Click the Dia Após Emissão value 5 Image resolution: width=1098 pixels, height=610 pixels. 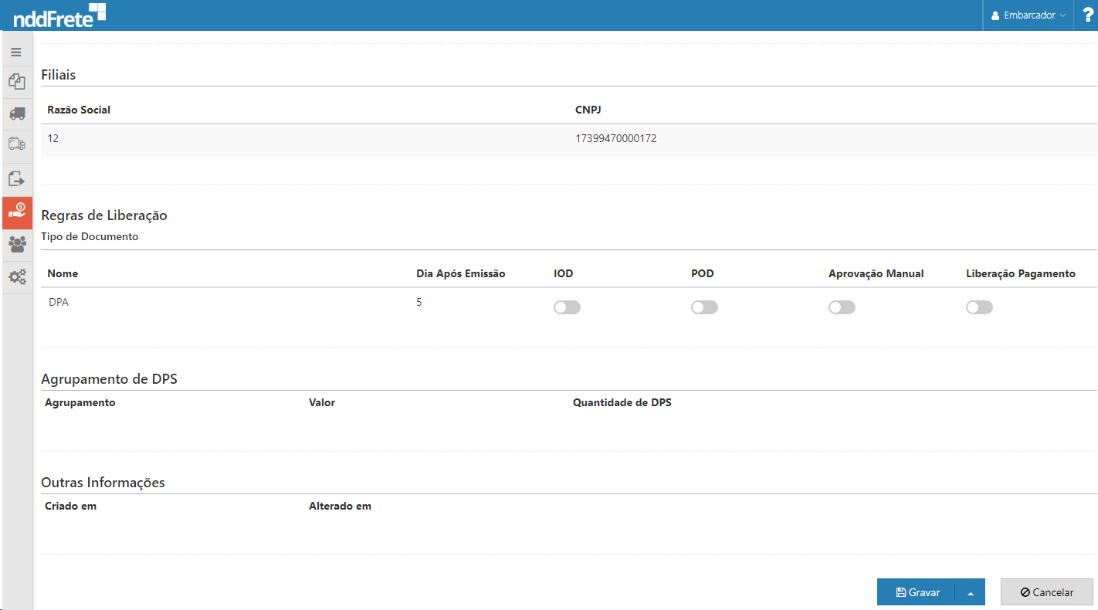[x=419, y=303]
